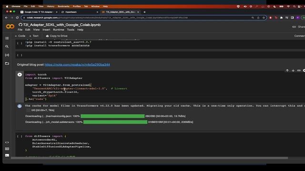This screenshot has height=171, width=305.
Task: Open Chrome side panel icon
Action: (x=292, y=18)
